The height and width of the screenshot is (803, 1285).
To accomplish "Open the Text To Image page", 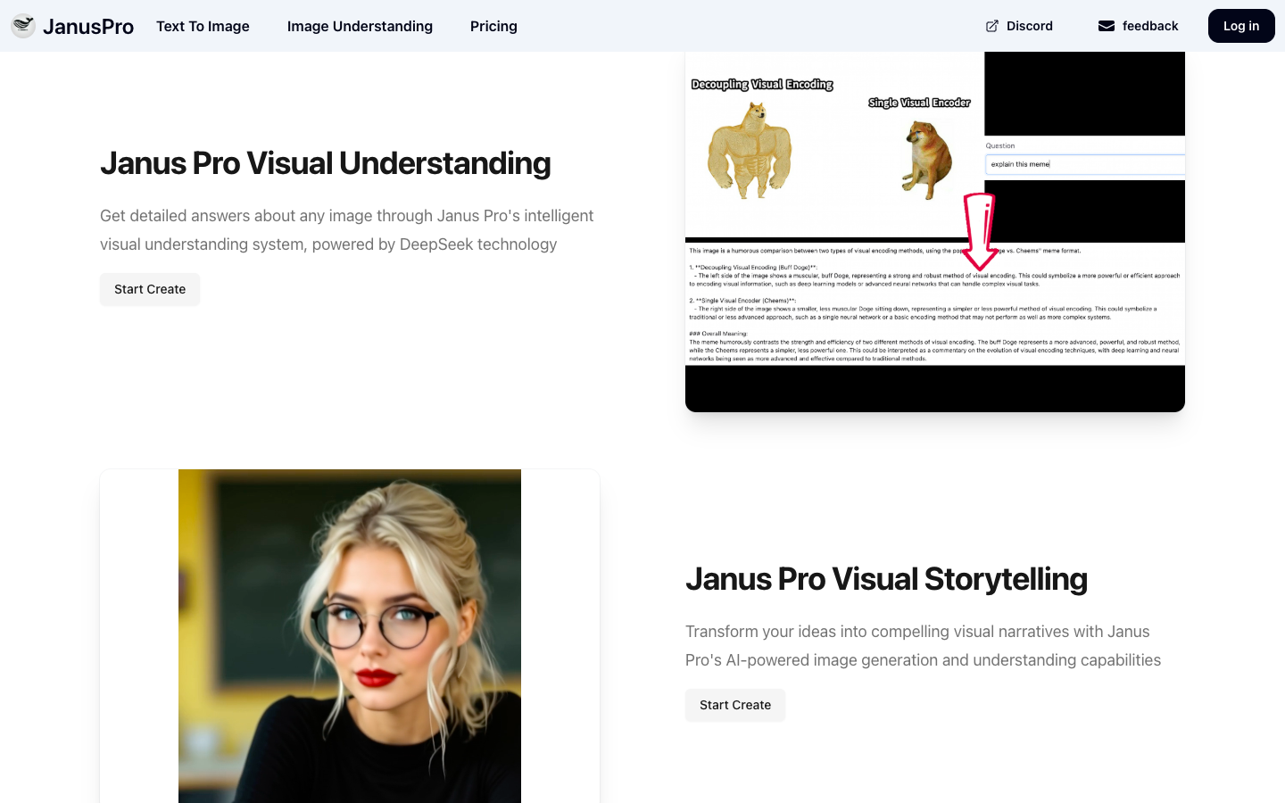I will pyautogui.click(x=203, y=26).
